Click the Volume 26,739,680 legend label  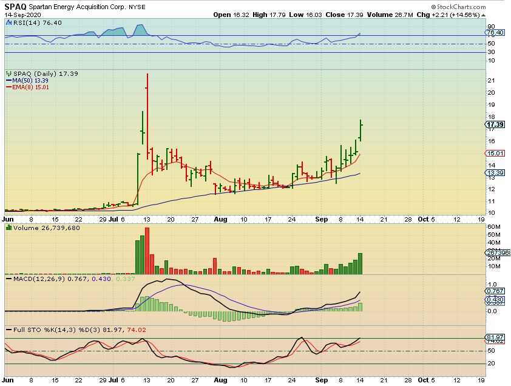pyautogui.click(x=46, y=228)
